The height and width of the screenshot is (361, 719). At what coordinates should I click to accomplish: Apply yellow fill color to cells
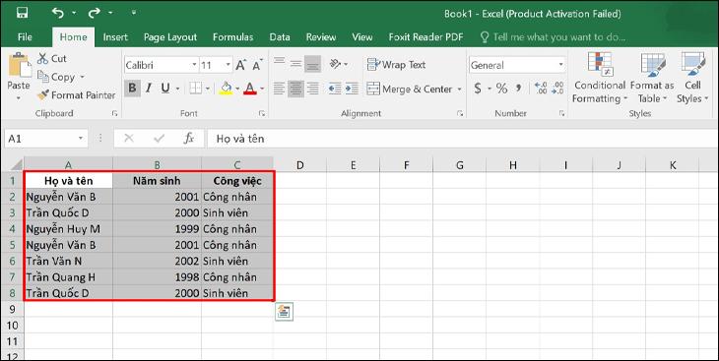(x=226, y=88)
